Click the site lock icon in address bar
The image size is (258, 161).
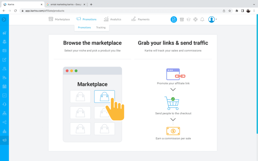[22, 11]
